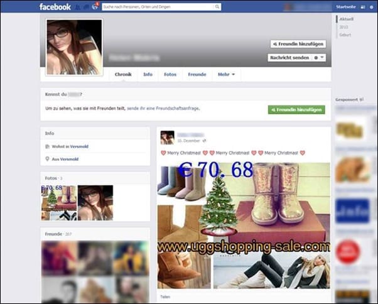Click the post audience icon beside the date
This screenshot has width=378, height=304.
click(204, 141)
